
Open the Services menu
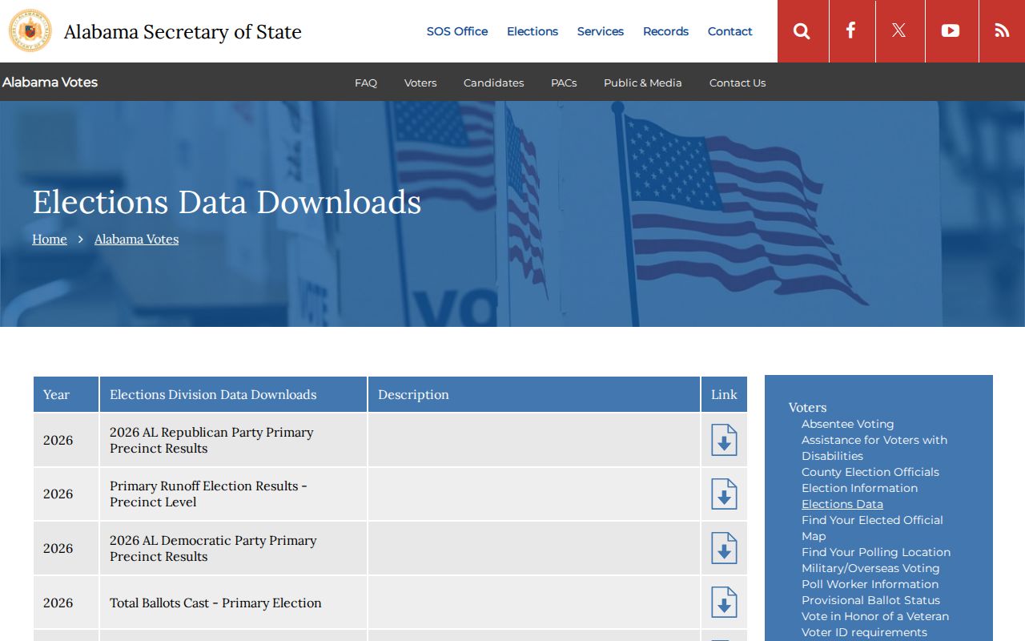601,31
